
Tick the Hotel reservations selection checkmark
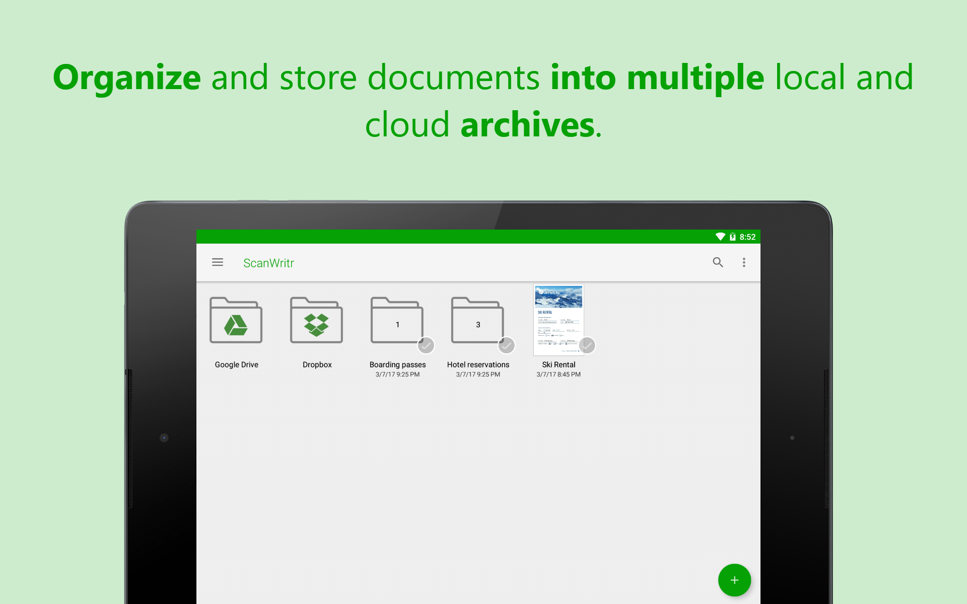(x=507, y=345)
